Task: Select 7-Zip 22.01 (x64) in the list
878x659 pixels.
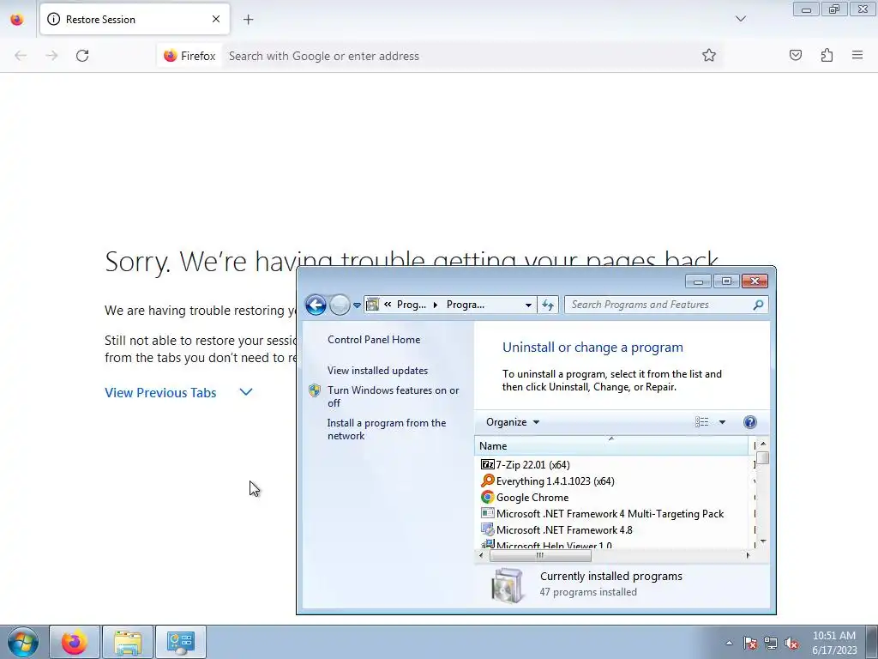Action: 533,464
